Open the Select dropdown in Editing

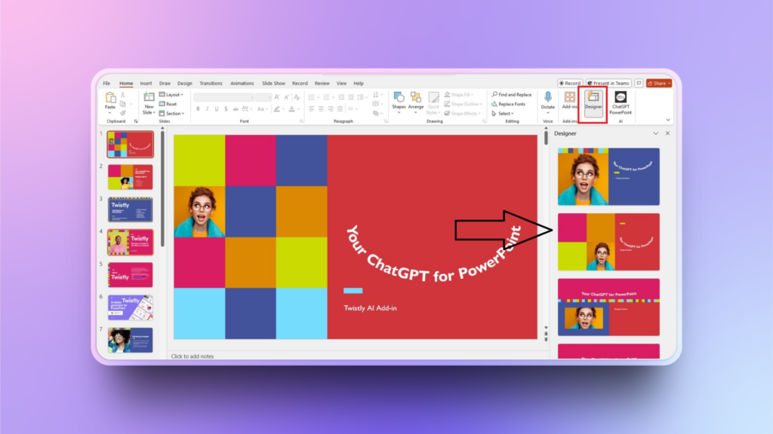point(502,113)
